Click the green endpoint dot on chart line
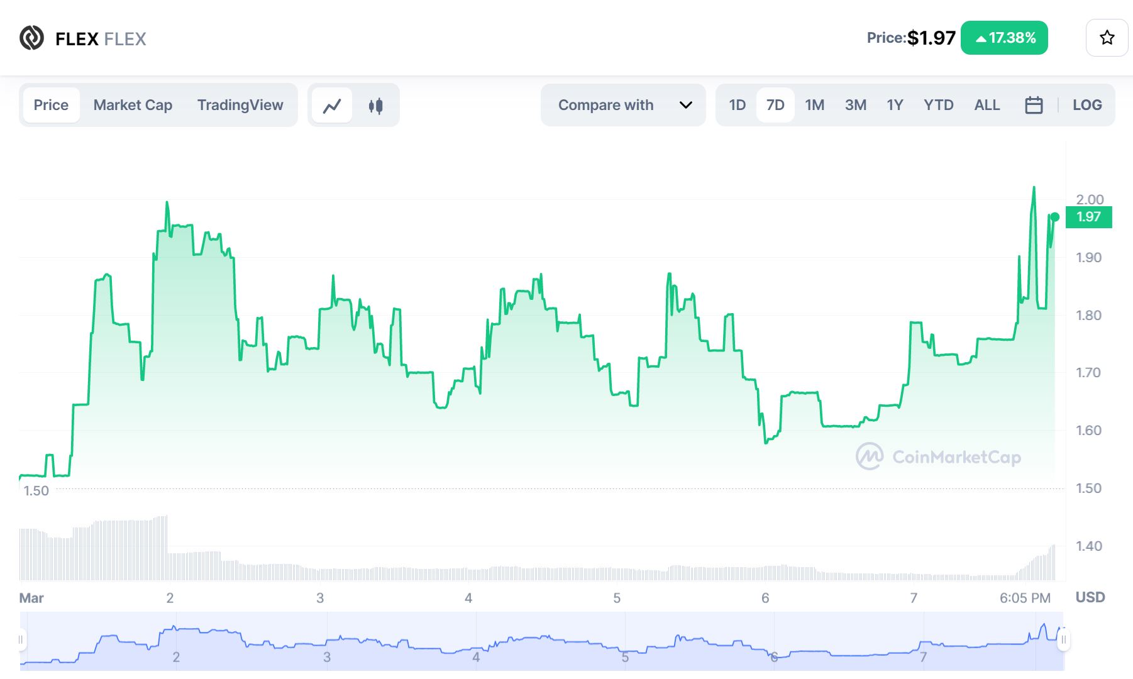1133x679 pixels. point(1055,217)
